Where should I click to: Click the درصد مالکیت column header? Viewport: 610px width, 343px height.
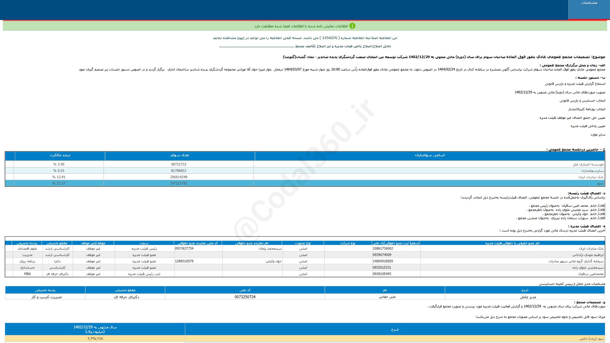pos(60,155)
